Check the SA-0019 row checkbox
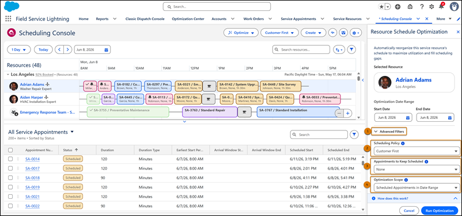 [x=10, y=187]
